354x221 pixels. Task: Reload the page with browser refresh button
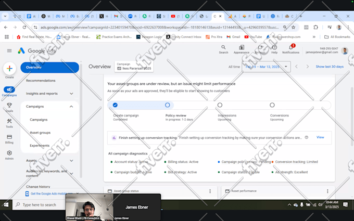[24, 27]
